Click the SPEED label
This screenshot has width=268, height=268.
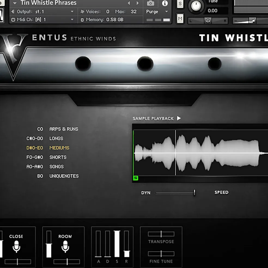[221, 192]
